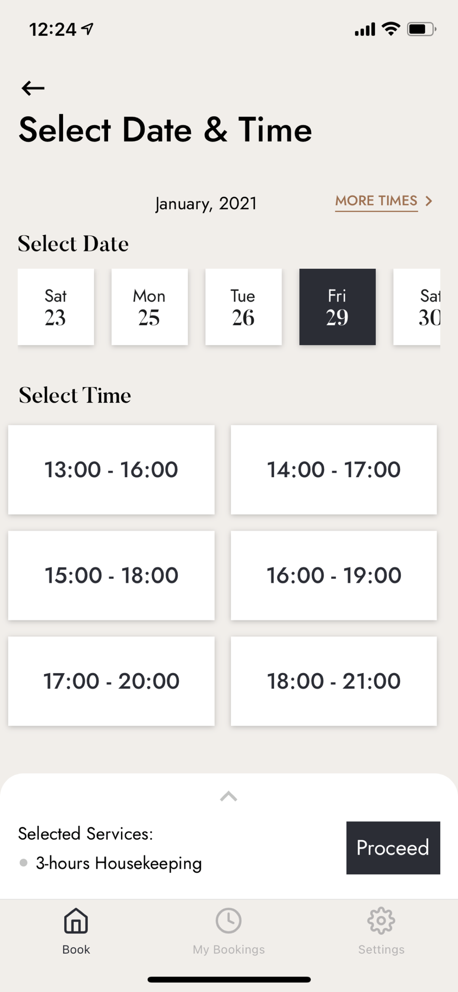The height and width of the screenshot is (992, 458).
Task: Tap the Proceed button
Action: [x=393, y=848]
